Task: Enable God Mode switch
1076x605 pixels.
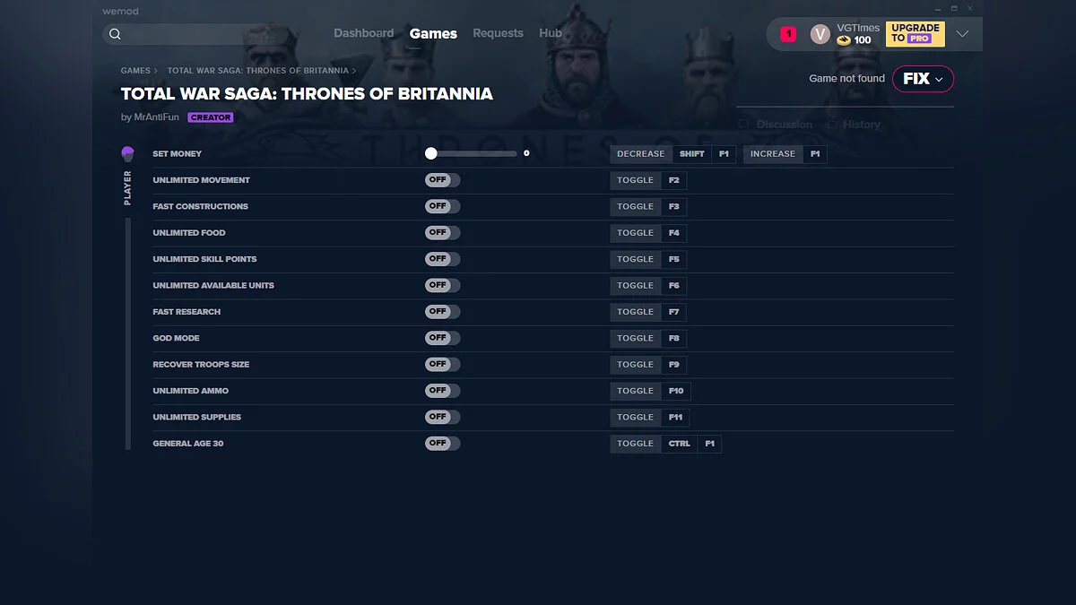Action: tap(442, 338)
